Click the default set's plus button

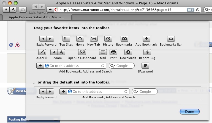(63, 92)
